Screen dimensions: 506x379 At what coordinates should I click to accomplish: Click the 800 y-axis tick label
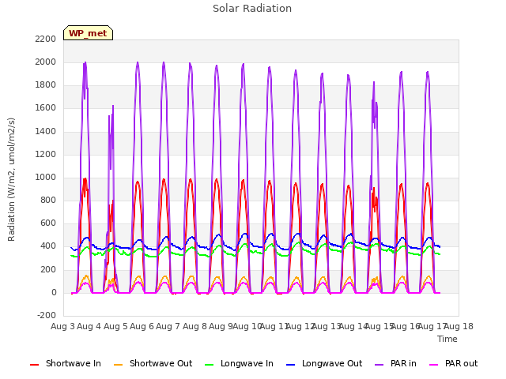(x=48, y=200)
